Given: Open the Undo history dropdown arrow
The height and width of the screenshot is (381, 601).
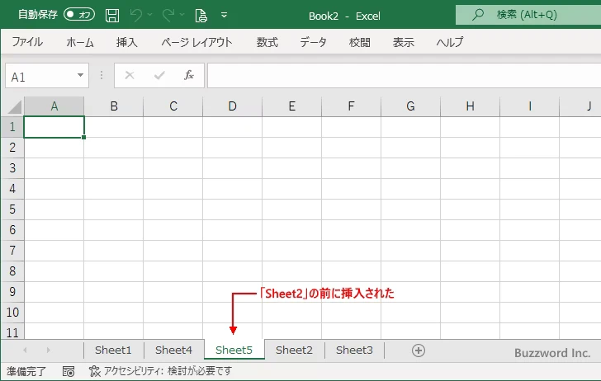Looking at the screenshot, I should point(150,15).
